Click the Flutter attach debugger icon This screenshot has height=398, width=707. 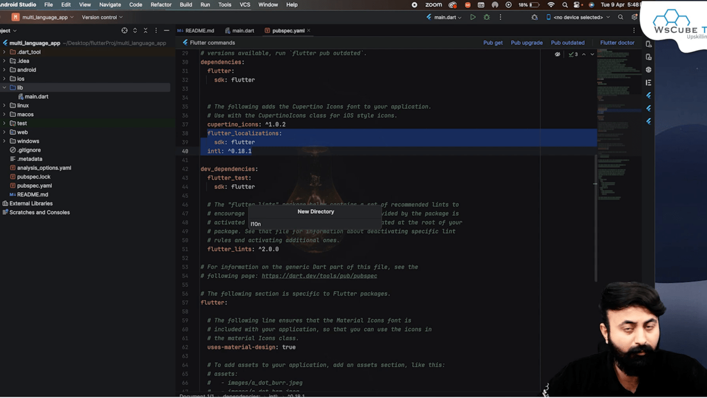pyautogui.click(x=534, y=17)
